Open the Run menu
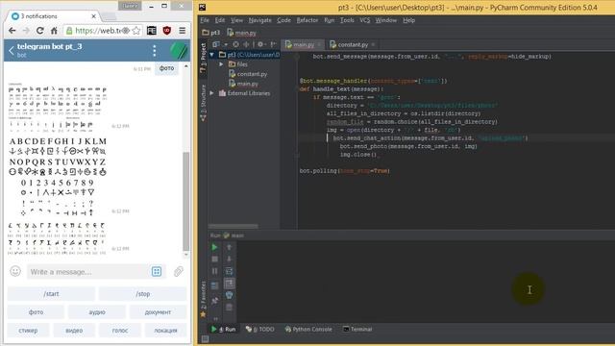This screenshot has width=615, height=346. coord(329,20)
